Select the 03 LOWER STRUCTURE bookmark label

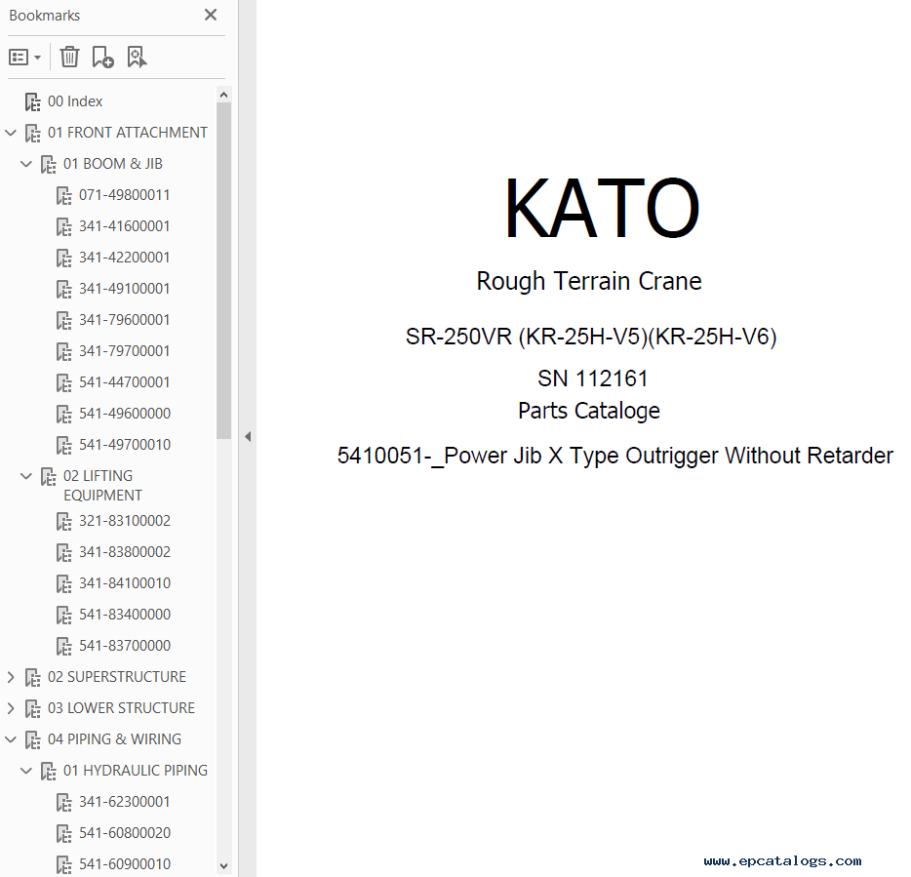[x=121, y=708]
